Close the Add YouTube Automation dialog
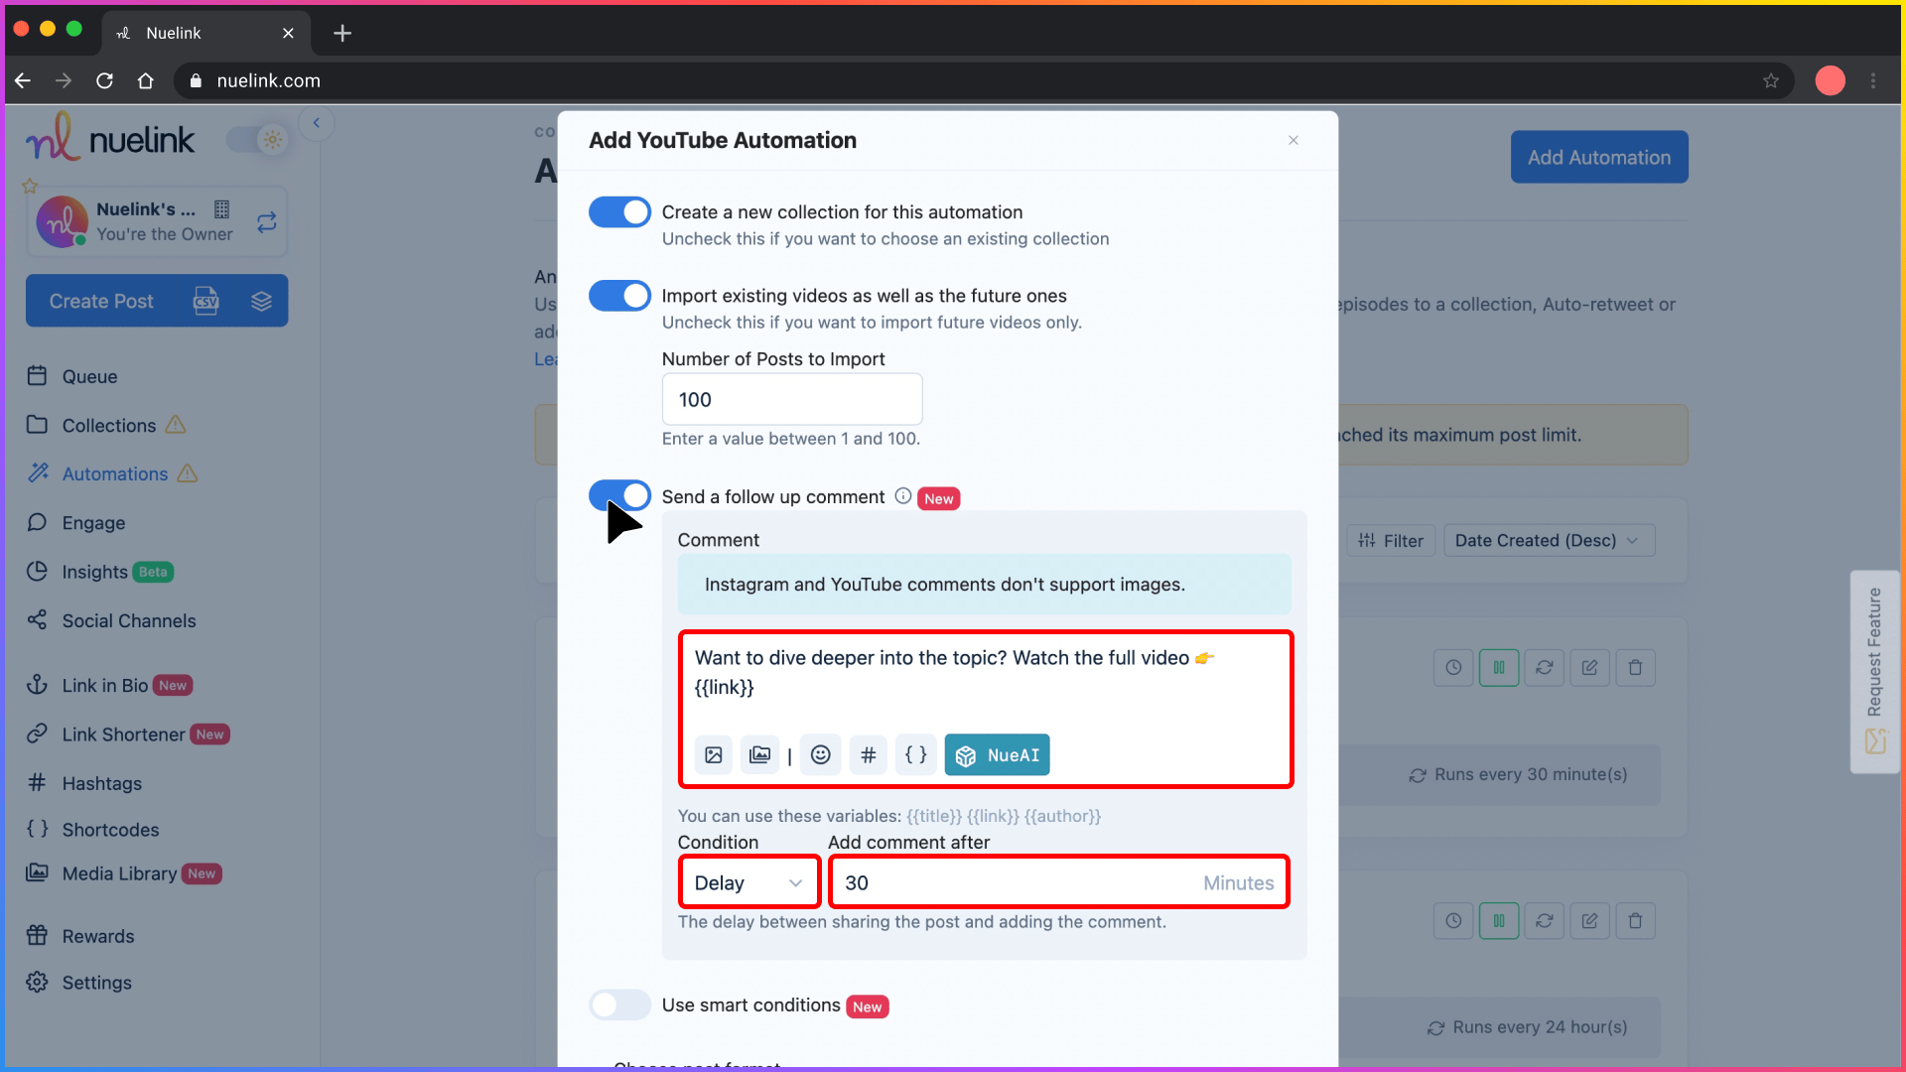This screenshot has width=1906, height=1072. pyautogui.click(x=1293, y=140)
